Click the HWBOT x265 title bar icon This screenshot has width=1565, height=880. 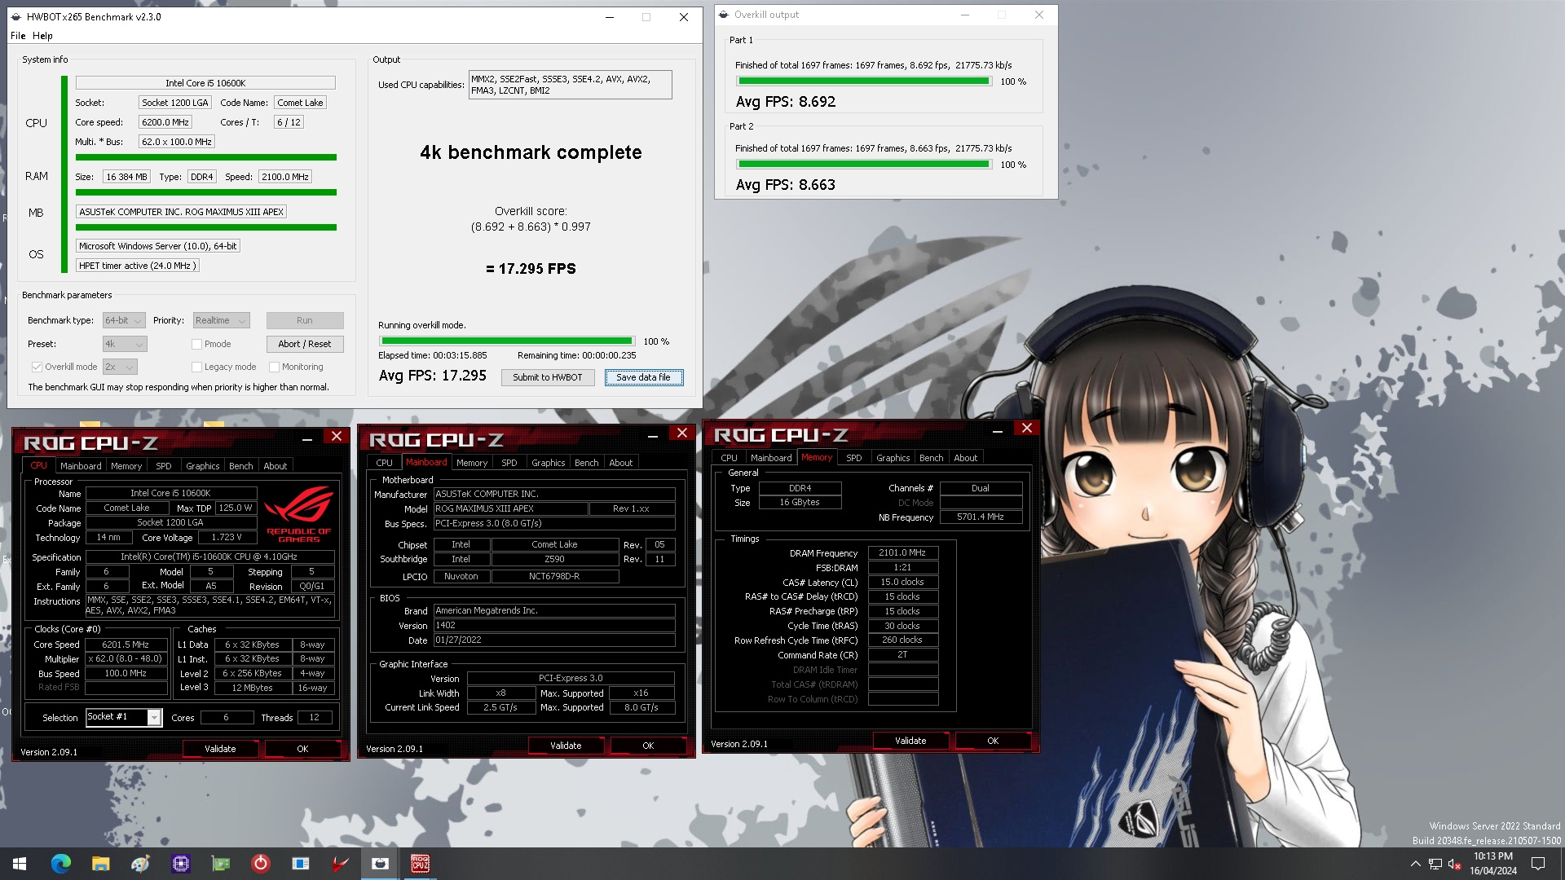pos(17,16)
